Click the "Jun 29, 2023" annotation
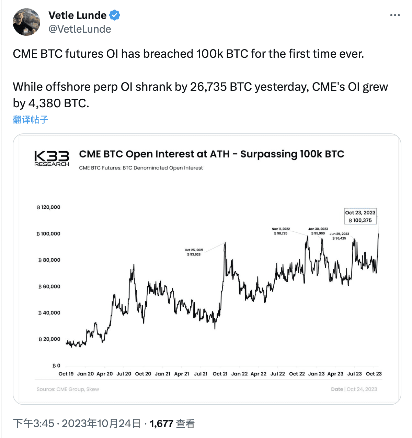412x438 pixels. 339,236
